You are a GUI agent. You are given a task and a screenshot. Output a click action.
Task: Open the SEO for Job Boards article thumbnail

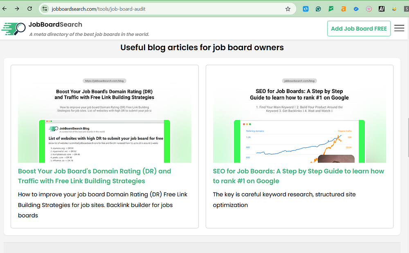point(299,118)
